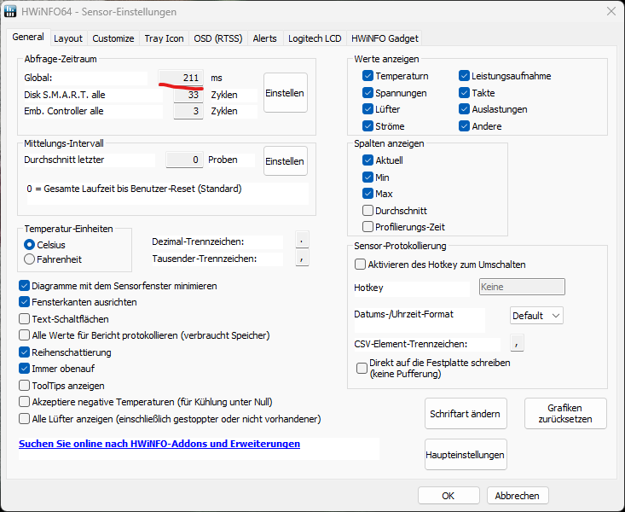Screen dimensions: 625x512
Task: Select the Celsius radio button
Action: (29, 245)
